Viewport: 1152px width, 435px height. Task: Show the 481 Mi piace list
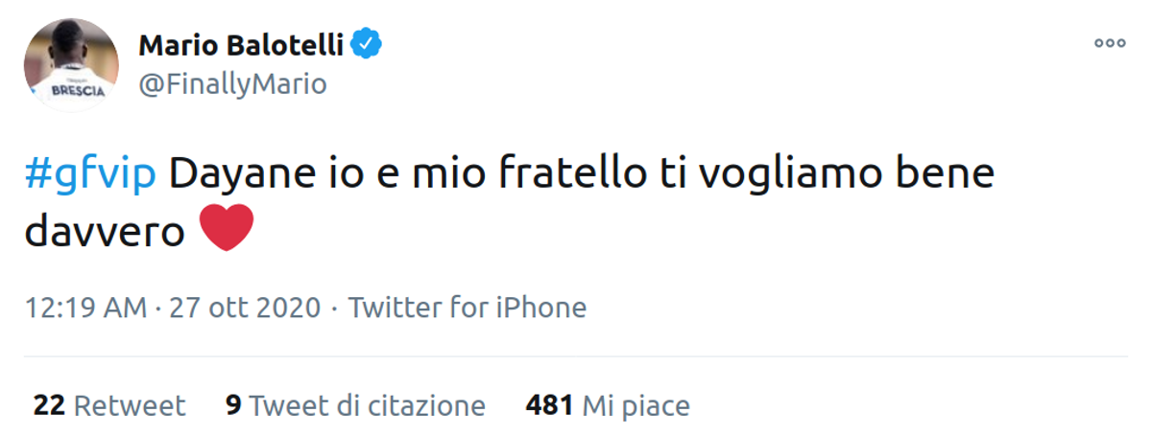coord(608,405)
